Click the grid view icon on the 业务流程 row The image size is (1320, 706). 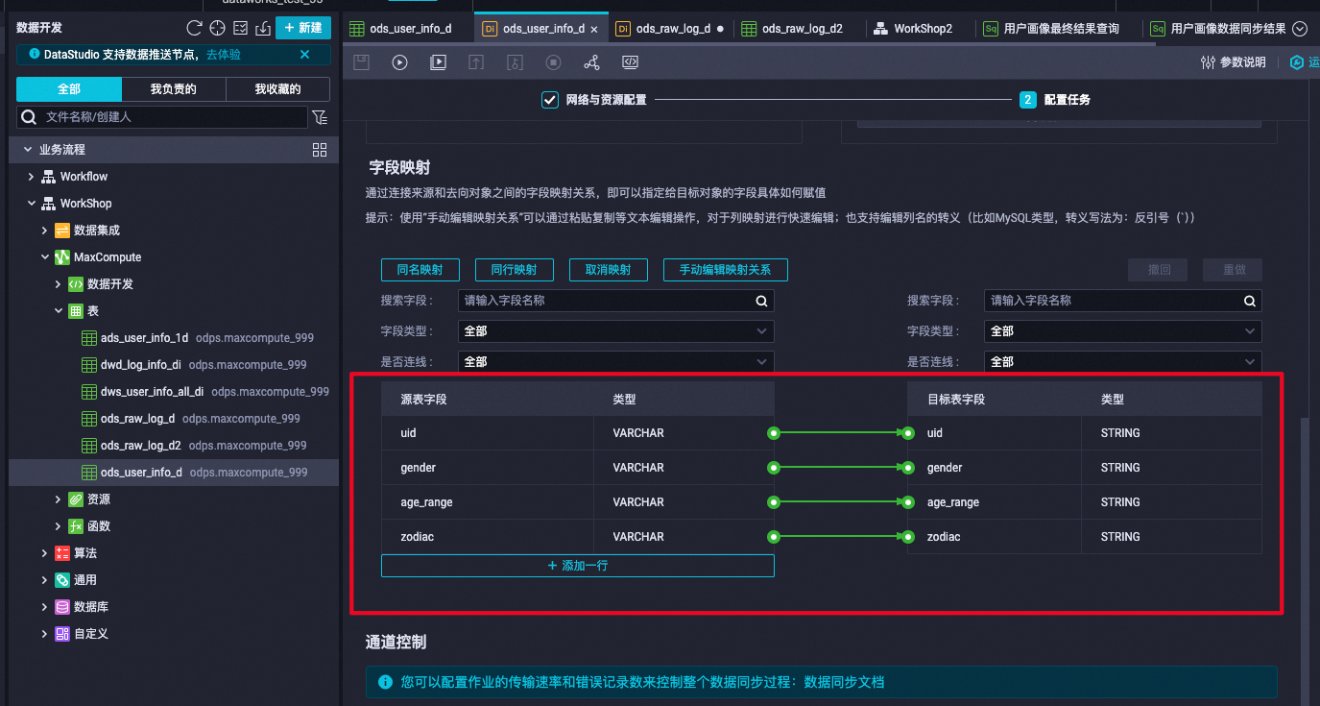tap(320, 150)
